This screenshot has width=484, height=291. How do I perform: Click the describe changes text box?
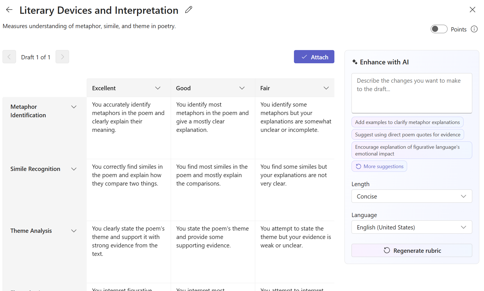click(x=412, y=93)
